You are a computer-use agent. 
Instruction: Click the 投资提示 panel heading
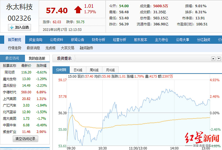click(64, 58)
